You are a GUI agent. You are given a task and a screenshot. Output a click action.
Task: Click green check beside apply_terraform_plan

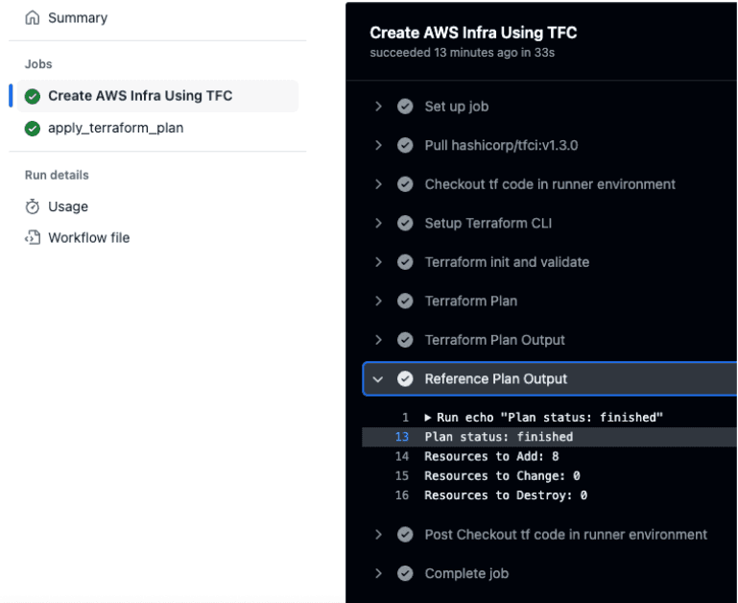pos(33,128)
